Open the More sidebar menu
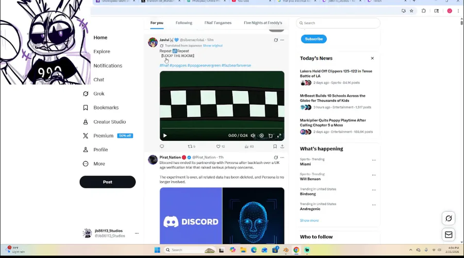464x258 pixels. pyautogui.click(x=93, y=163)
